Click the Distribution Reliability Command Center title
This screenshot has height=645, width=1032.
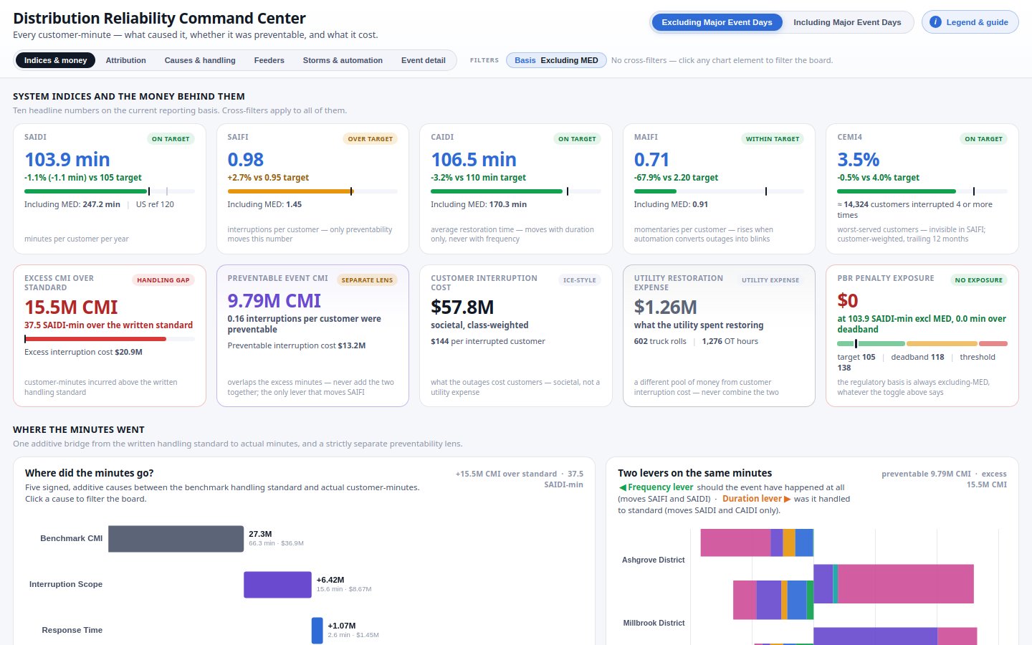click(x=159, y=18)
